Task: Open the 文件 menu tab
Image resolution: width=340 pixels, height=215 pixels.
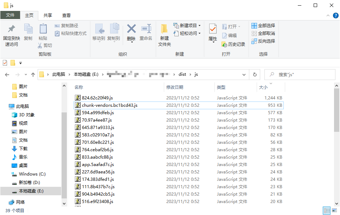Action: 10,15
